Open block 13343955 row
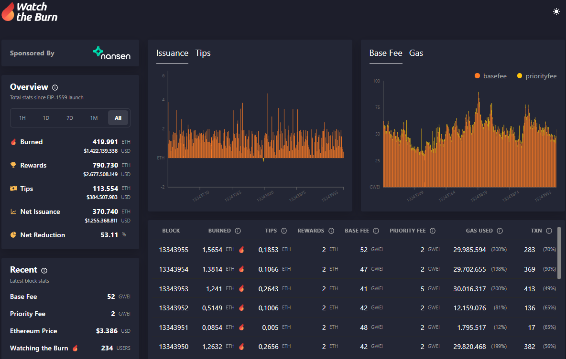Image resolution: width=566 pixels, height=359 pixels. [x=356, y=250]
